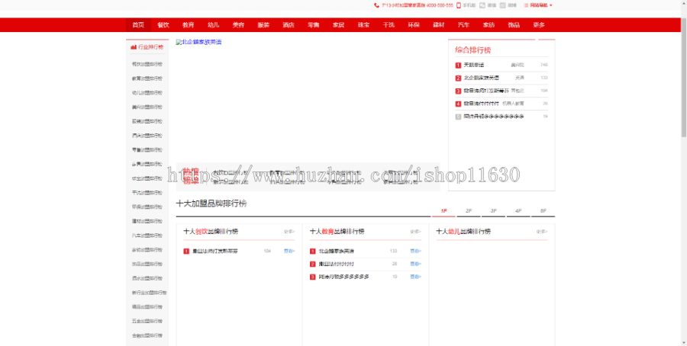
Task: Open 饰品 in the red navigation bar
Action: point(514,25)
